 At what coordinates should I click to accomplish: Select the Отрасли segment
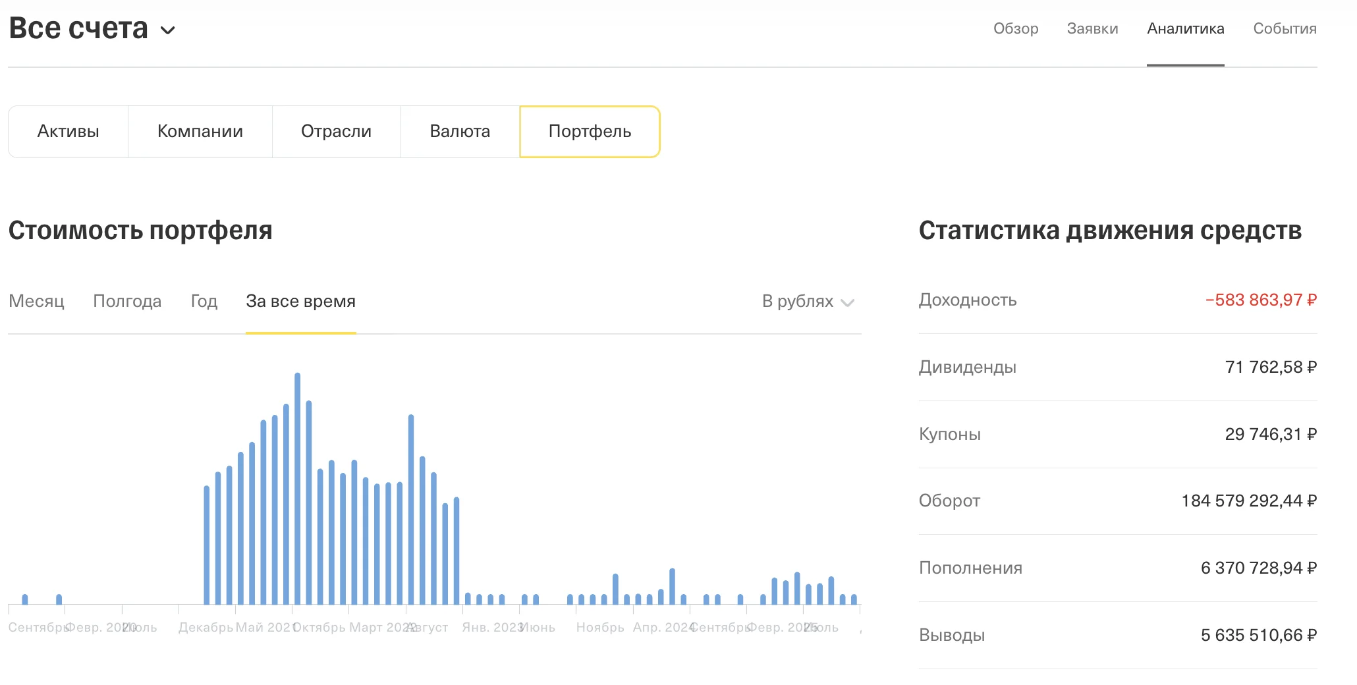336,131
